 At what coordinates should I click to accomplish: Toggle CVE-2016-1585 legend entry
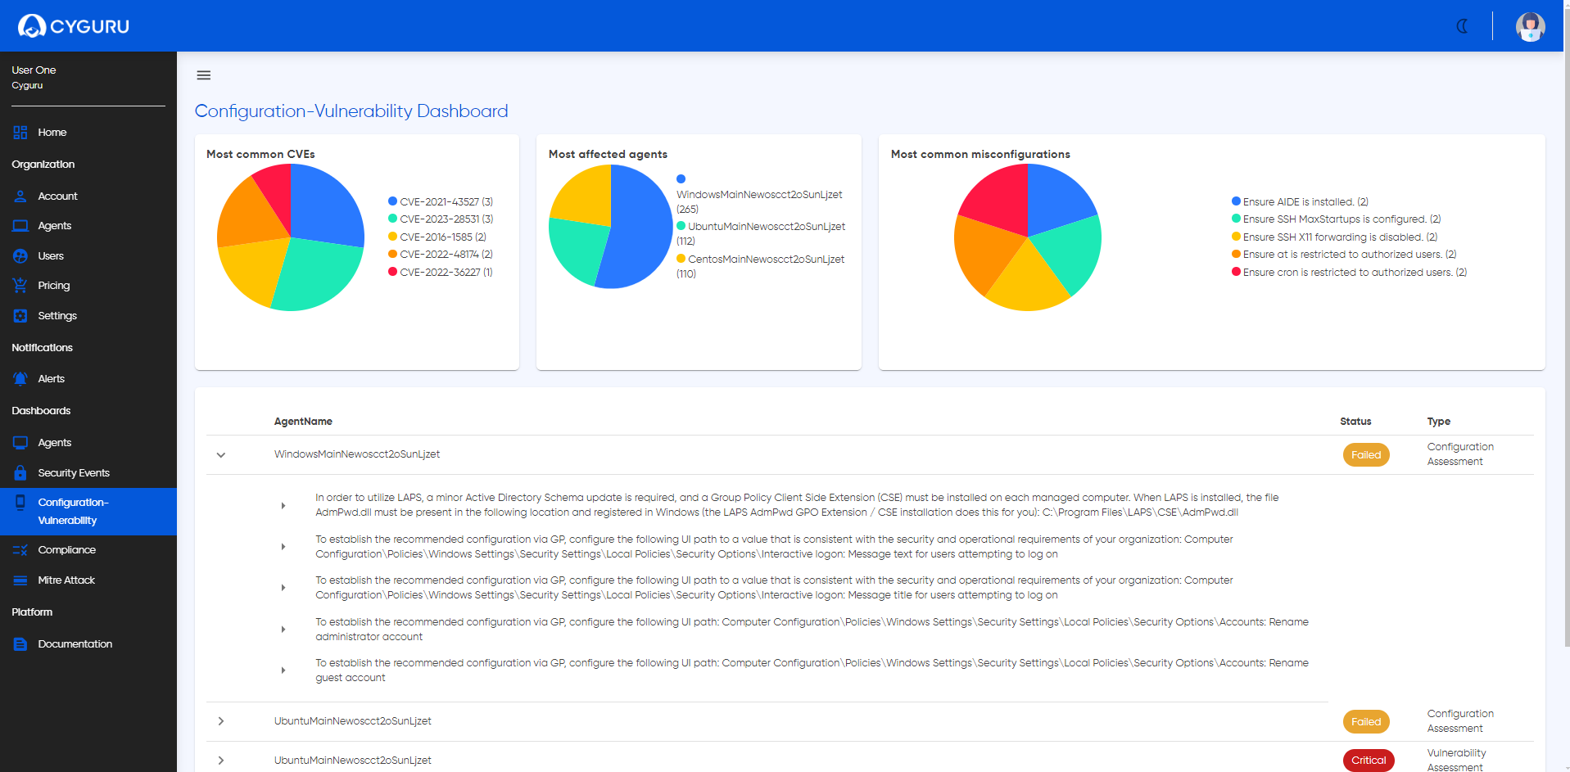click(437, 237)
